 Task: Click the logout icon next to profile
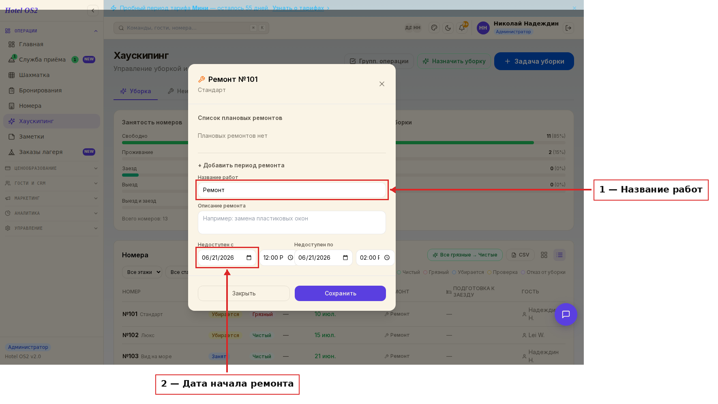pos(568,28)
